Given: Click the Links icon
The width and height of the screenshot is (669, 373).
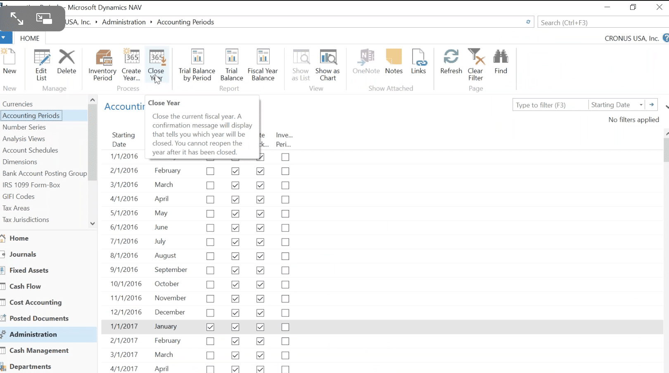Looking at the screenshot, I should [x=418, y=62].
